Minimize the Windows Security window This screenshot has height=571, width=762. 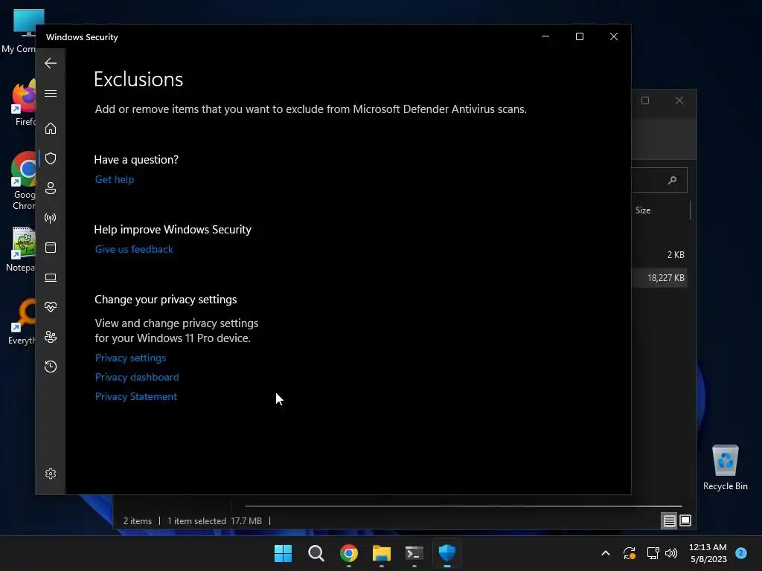coord(545,36)
